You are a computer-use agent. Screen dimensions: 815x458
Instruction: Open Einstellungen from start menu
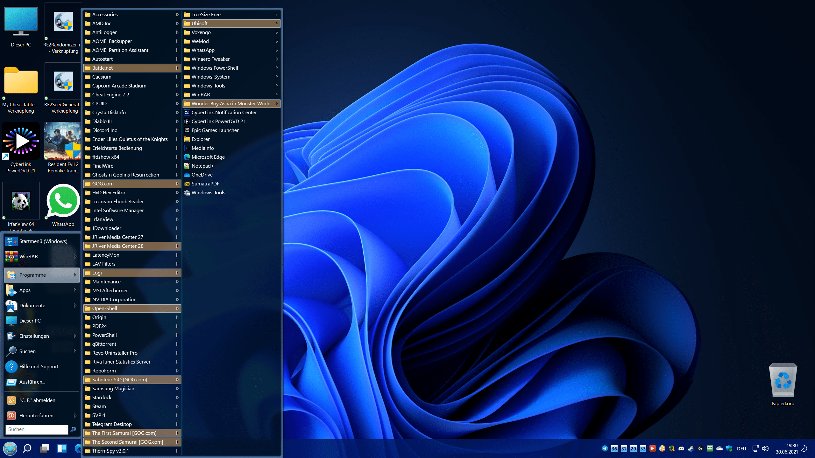[34, 336]
